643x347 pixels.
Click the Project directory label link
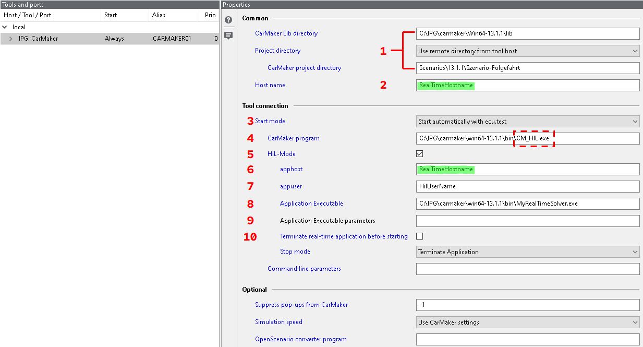click(x=277, y=51)
